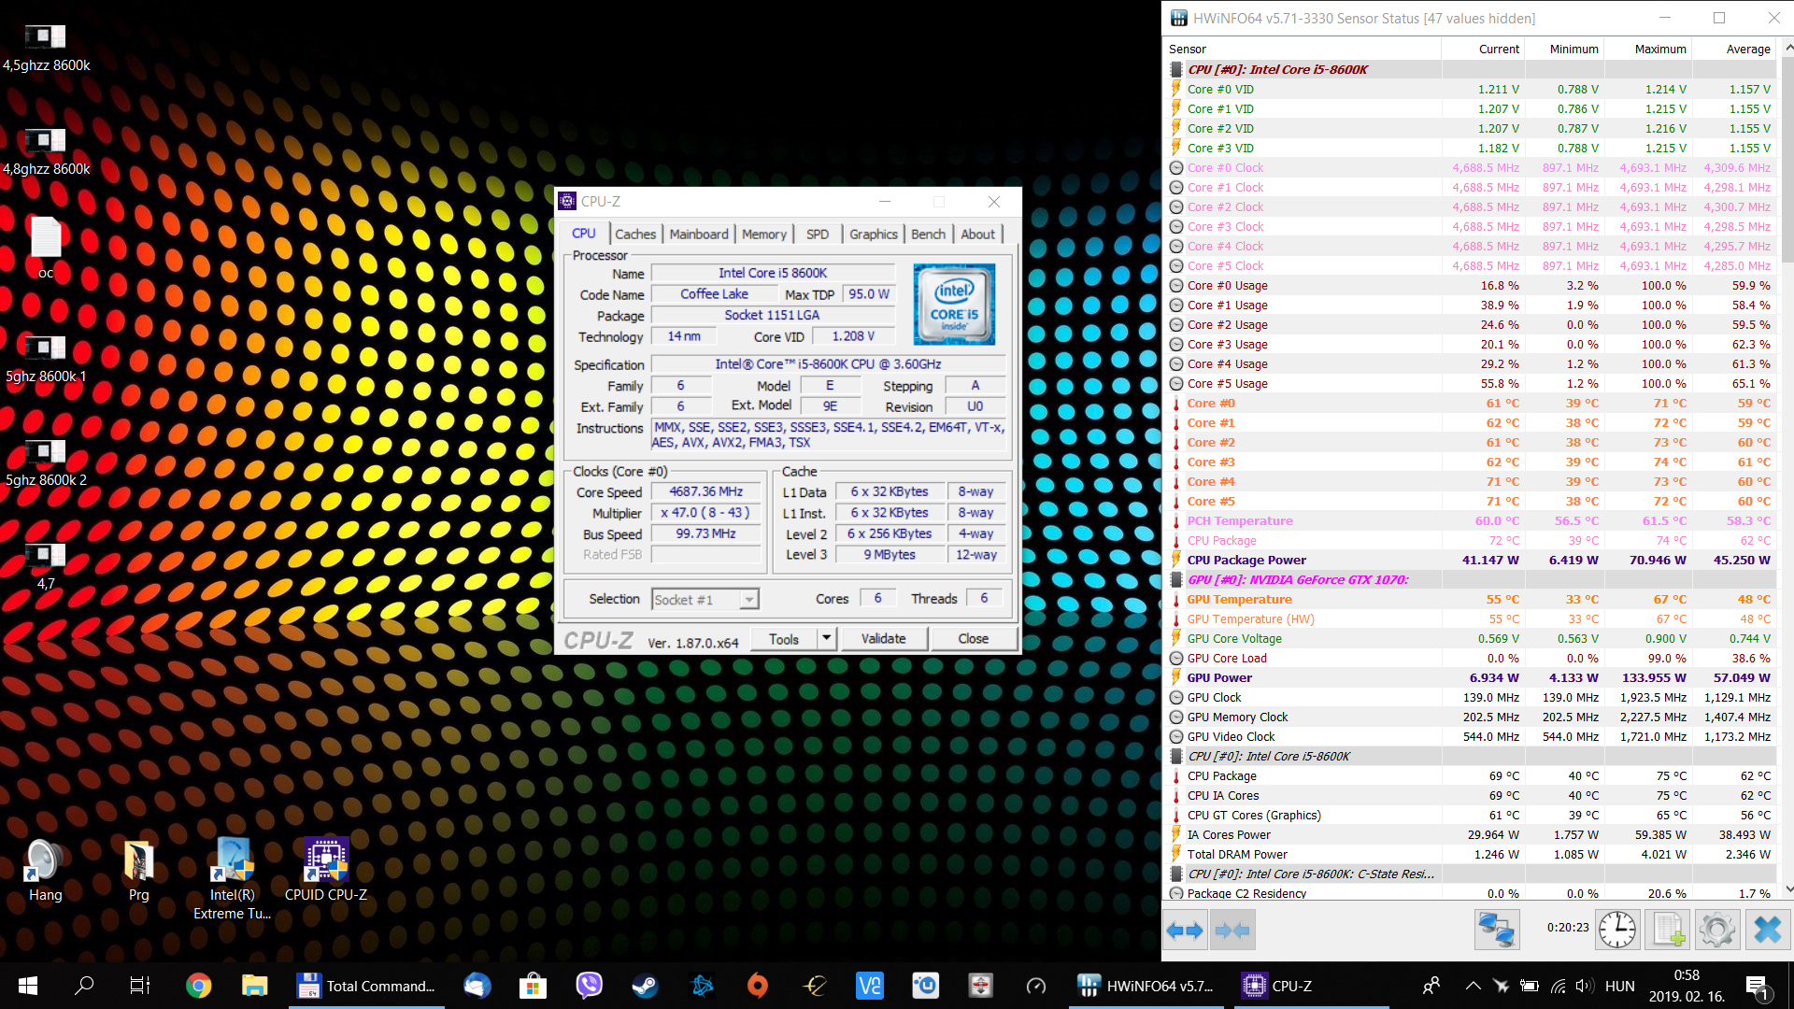This screenshot has height=1009, width=1794.
Task: Open Windows Start menu
Action: coord(28,986)
